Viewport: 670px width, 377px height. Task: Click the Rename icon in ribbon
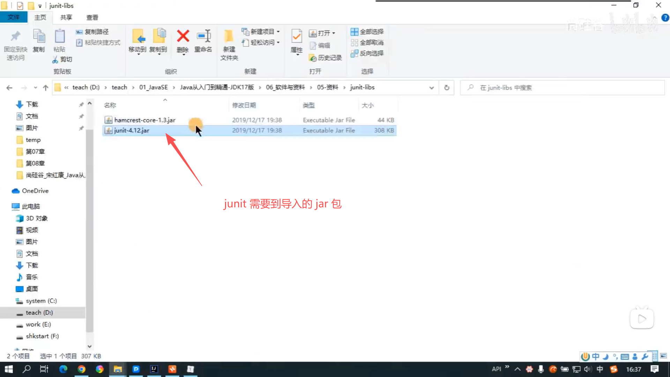coord(203,37)
